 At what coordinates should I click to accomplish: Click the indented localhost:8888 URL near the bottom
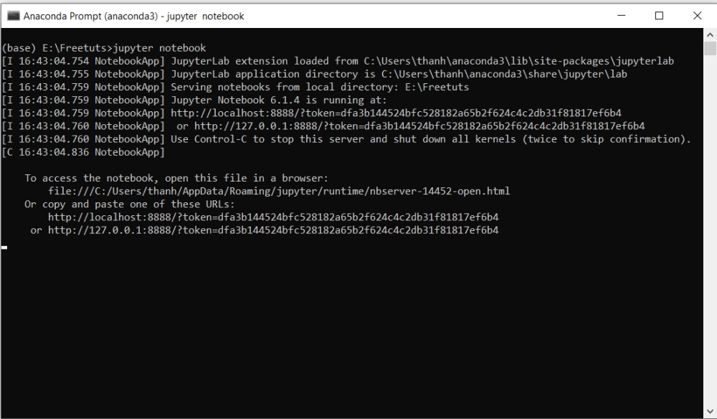(x=273, y=217)
